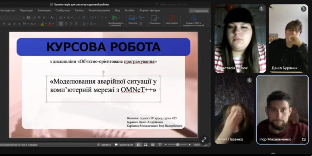Clear all text formatting icon
This screenshot has width=312, height=156.
click(52, 18)
